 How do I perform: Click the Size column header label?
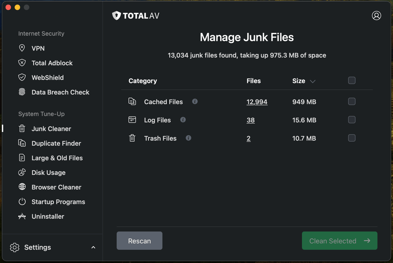click(299, 81)
